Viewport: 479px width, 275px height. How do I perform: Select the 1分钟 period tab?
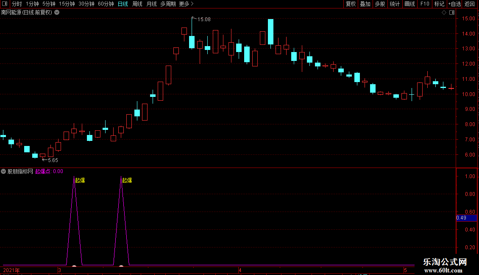32,4
